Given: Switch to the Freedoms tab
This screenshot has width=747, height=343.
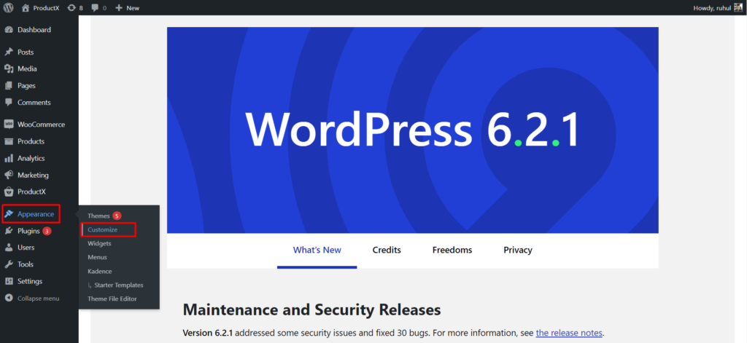Looking at the screenshot, I should click(x=452, y=251).
